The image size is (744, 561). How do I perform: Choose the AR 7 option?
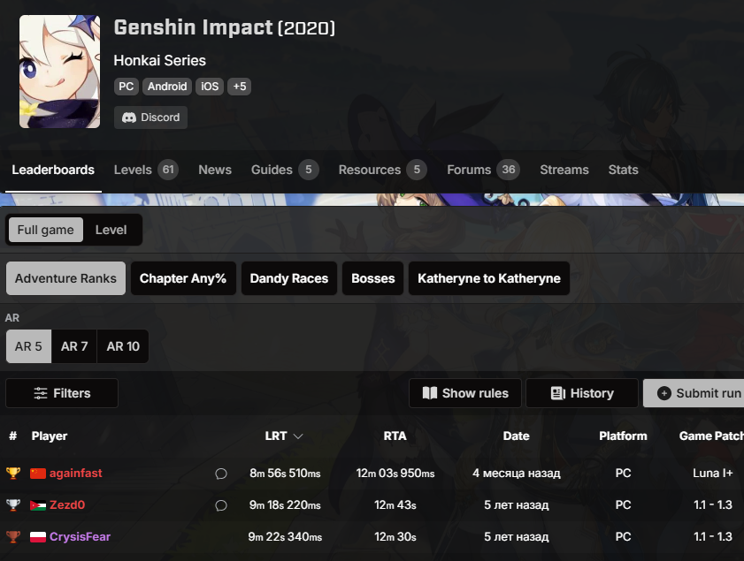74,346
